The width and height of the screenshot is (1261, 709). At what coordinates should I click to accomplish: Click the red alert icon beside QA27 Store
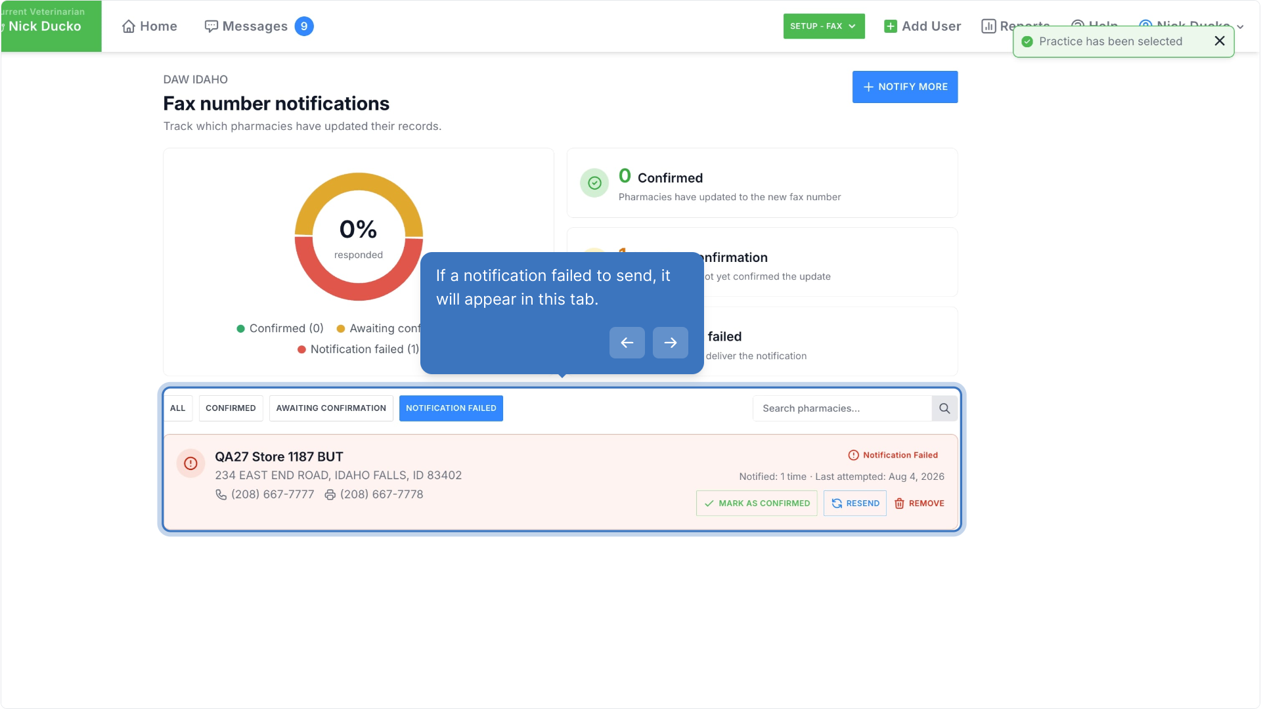(190, 463)
